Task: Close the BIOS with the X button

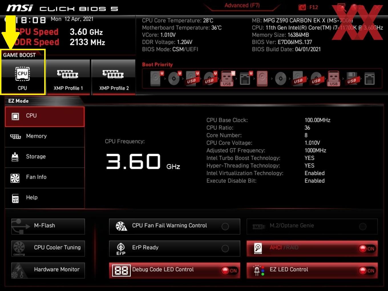Action: click(x=377, y=7)
